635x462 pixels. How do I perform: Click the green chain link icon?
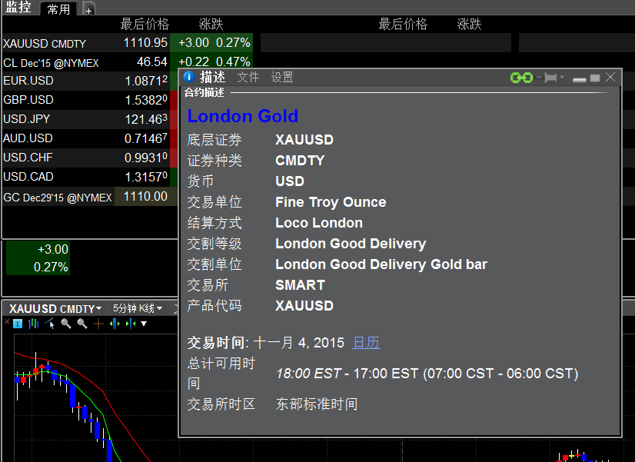pyautogui.click(x=521, y=78)
